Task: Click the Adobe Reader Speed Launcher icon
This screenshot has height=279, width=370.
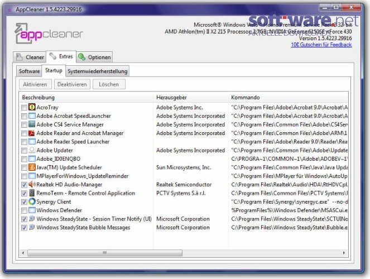Action: 32,142
